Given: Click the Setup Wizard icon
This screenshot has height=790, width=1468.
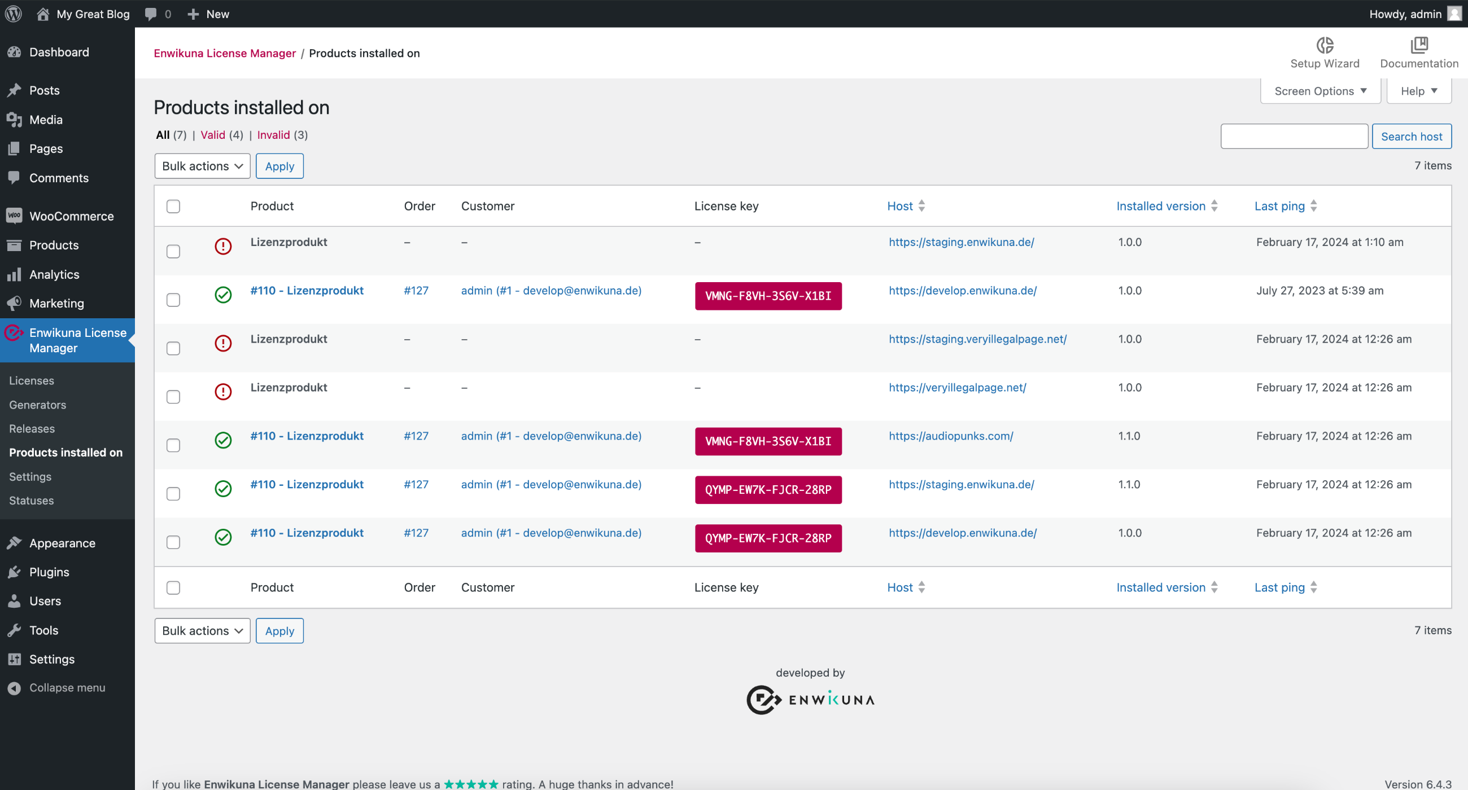Looking at the screenshot, I should (1325, 45).
